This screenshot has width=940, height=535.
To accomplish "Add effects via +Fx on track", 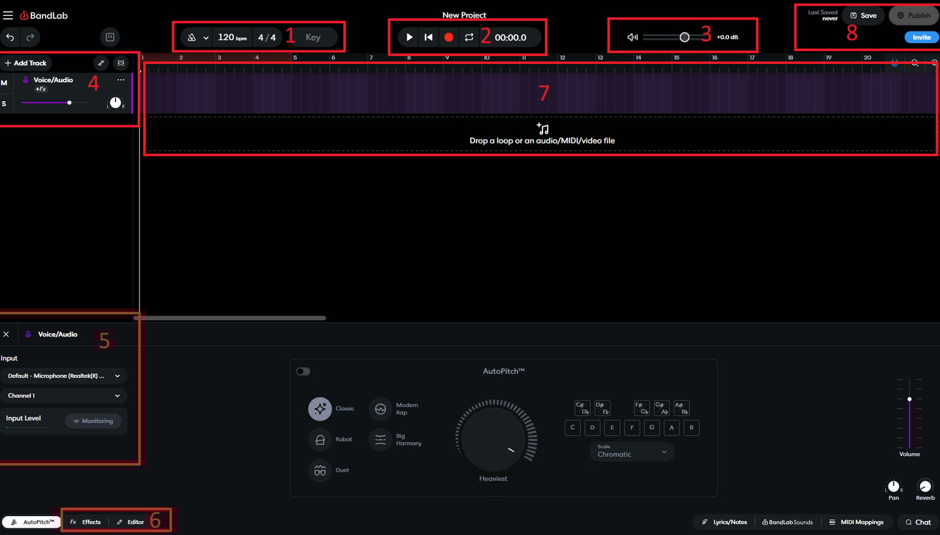I will pyautogui.click(x=40, y=89).
